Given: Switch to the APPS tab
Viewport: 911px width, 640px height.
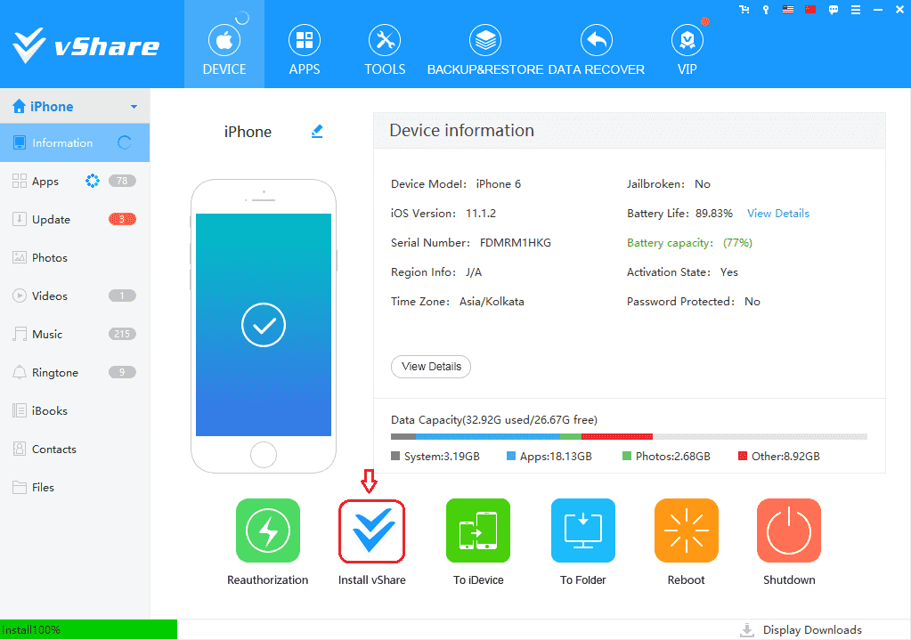Looking at the screenshot, I should pos(305,50).
